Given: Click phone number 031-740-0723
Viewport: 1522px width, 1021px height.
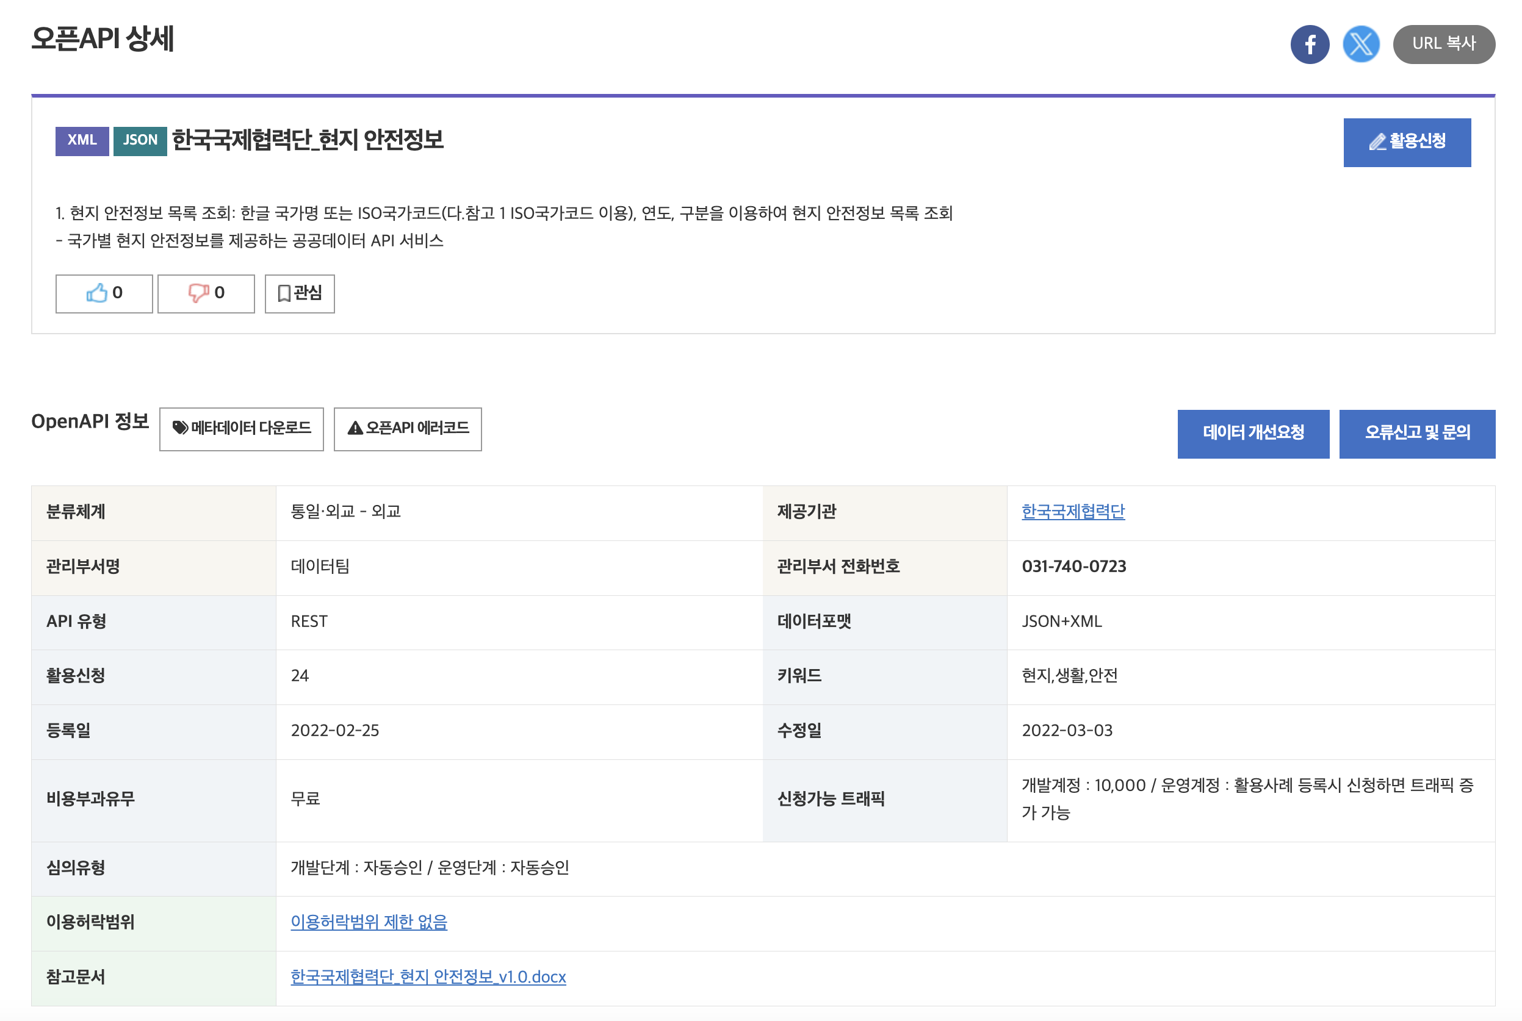Looking at the screenshot, I should [x=1073, y=567].
